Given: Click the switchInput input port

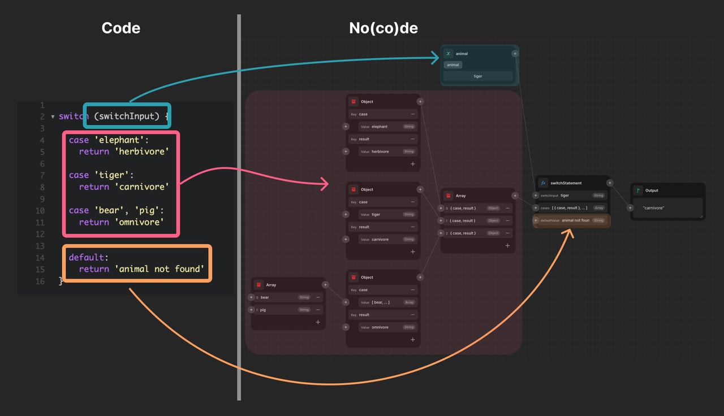Looking at the screenshot, I should click(536, 196).
